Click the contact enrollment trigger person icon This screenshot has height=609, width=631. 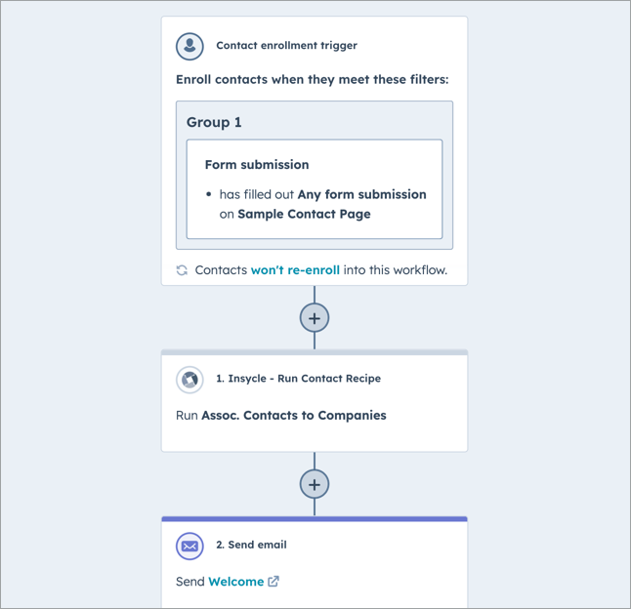pyautogui.click(x=189, y=46)
